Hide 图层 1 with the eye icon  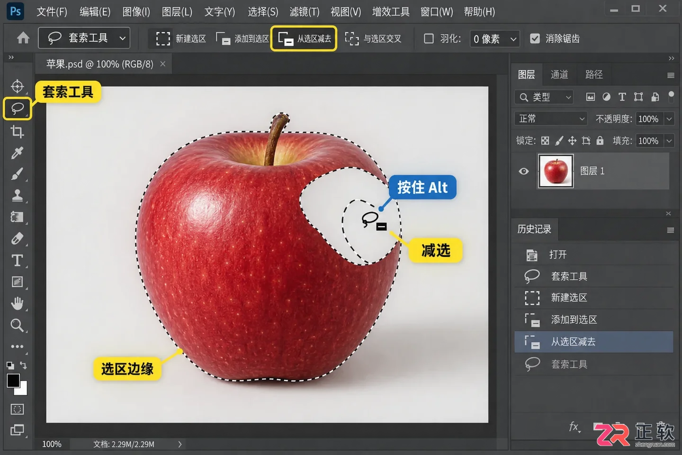(x=524, y=171)
